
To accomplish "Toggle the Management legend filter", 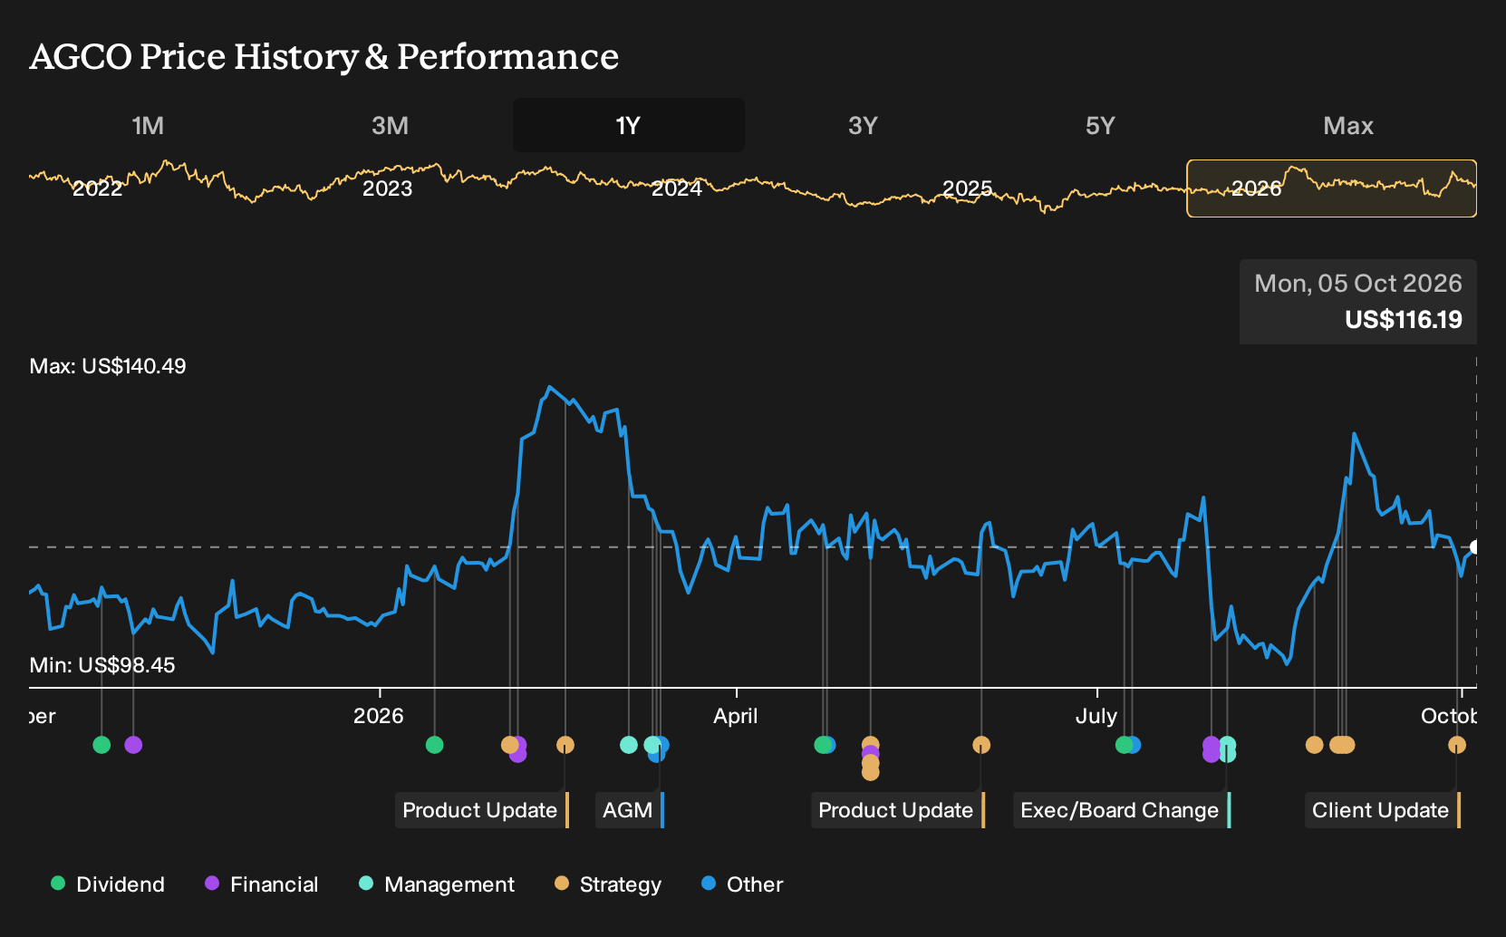I will 436,884.
